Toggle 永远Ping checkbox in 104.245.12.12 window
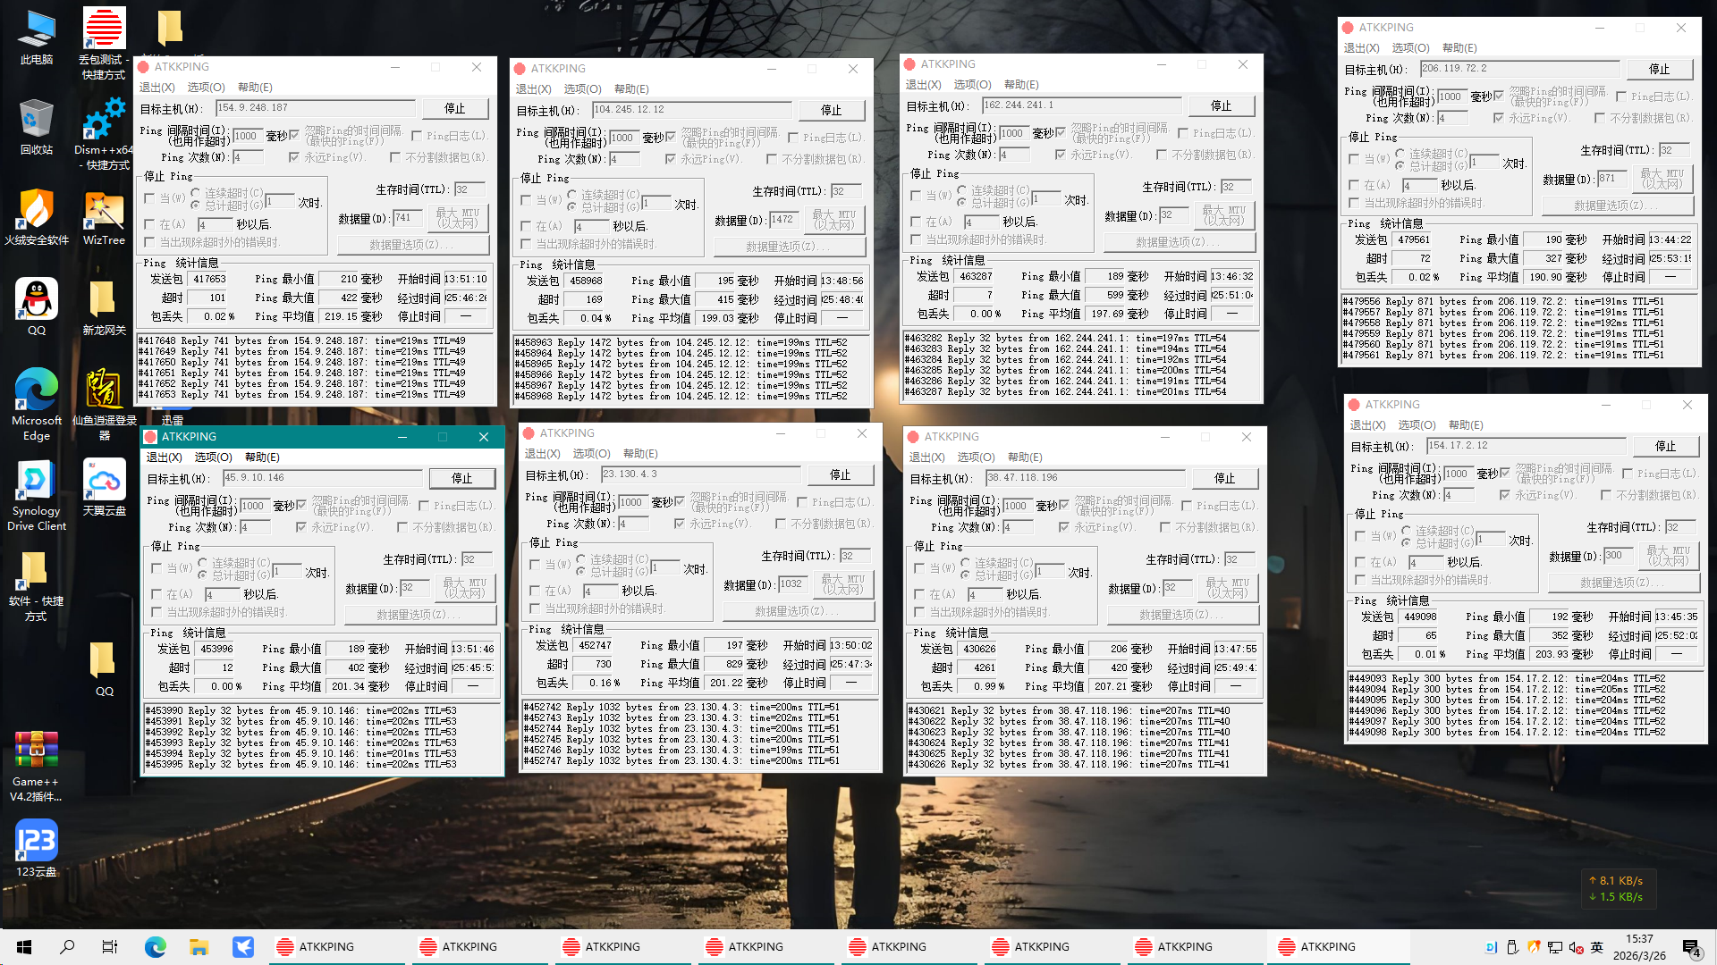Image resolution: width=1717 pixels, height=965 pixels. point(671,159)
